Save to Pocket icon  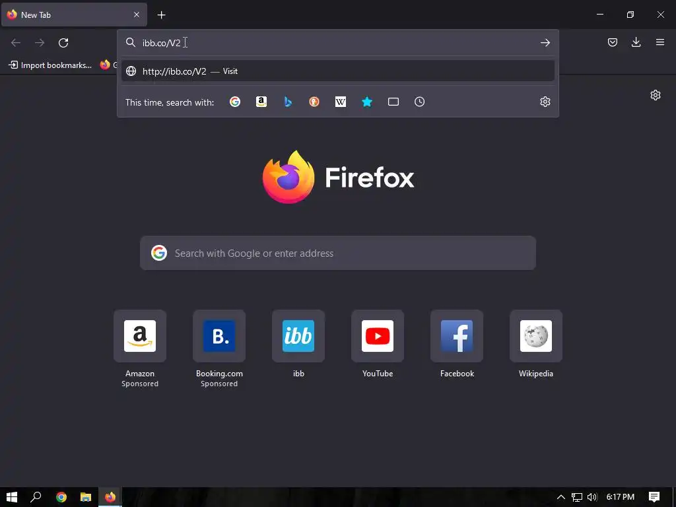point(612,42)
